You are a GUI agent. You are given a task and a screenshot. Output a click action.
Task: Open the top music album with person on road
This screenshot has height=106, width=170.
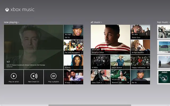(x=164, y=62)
